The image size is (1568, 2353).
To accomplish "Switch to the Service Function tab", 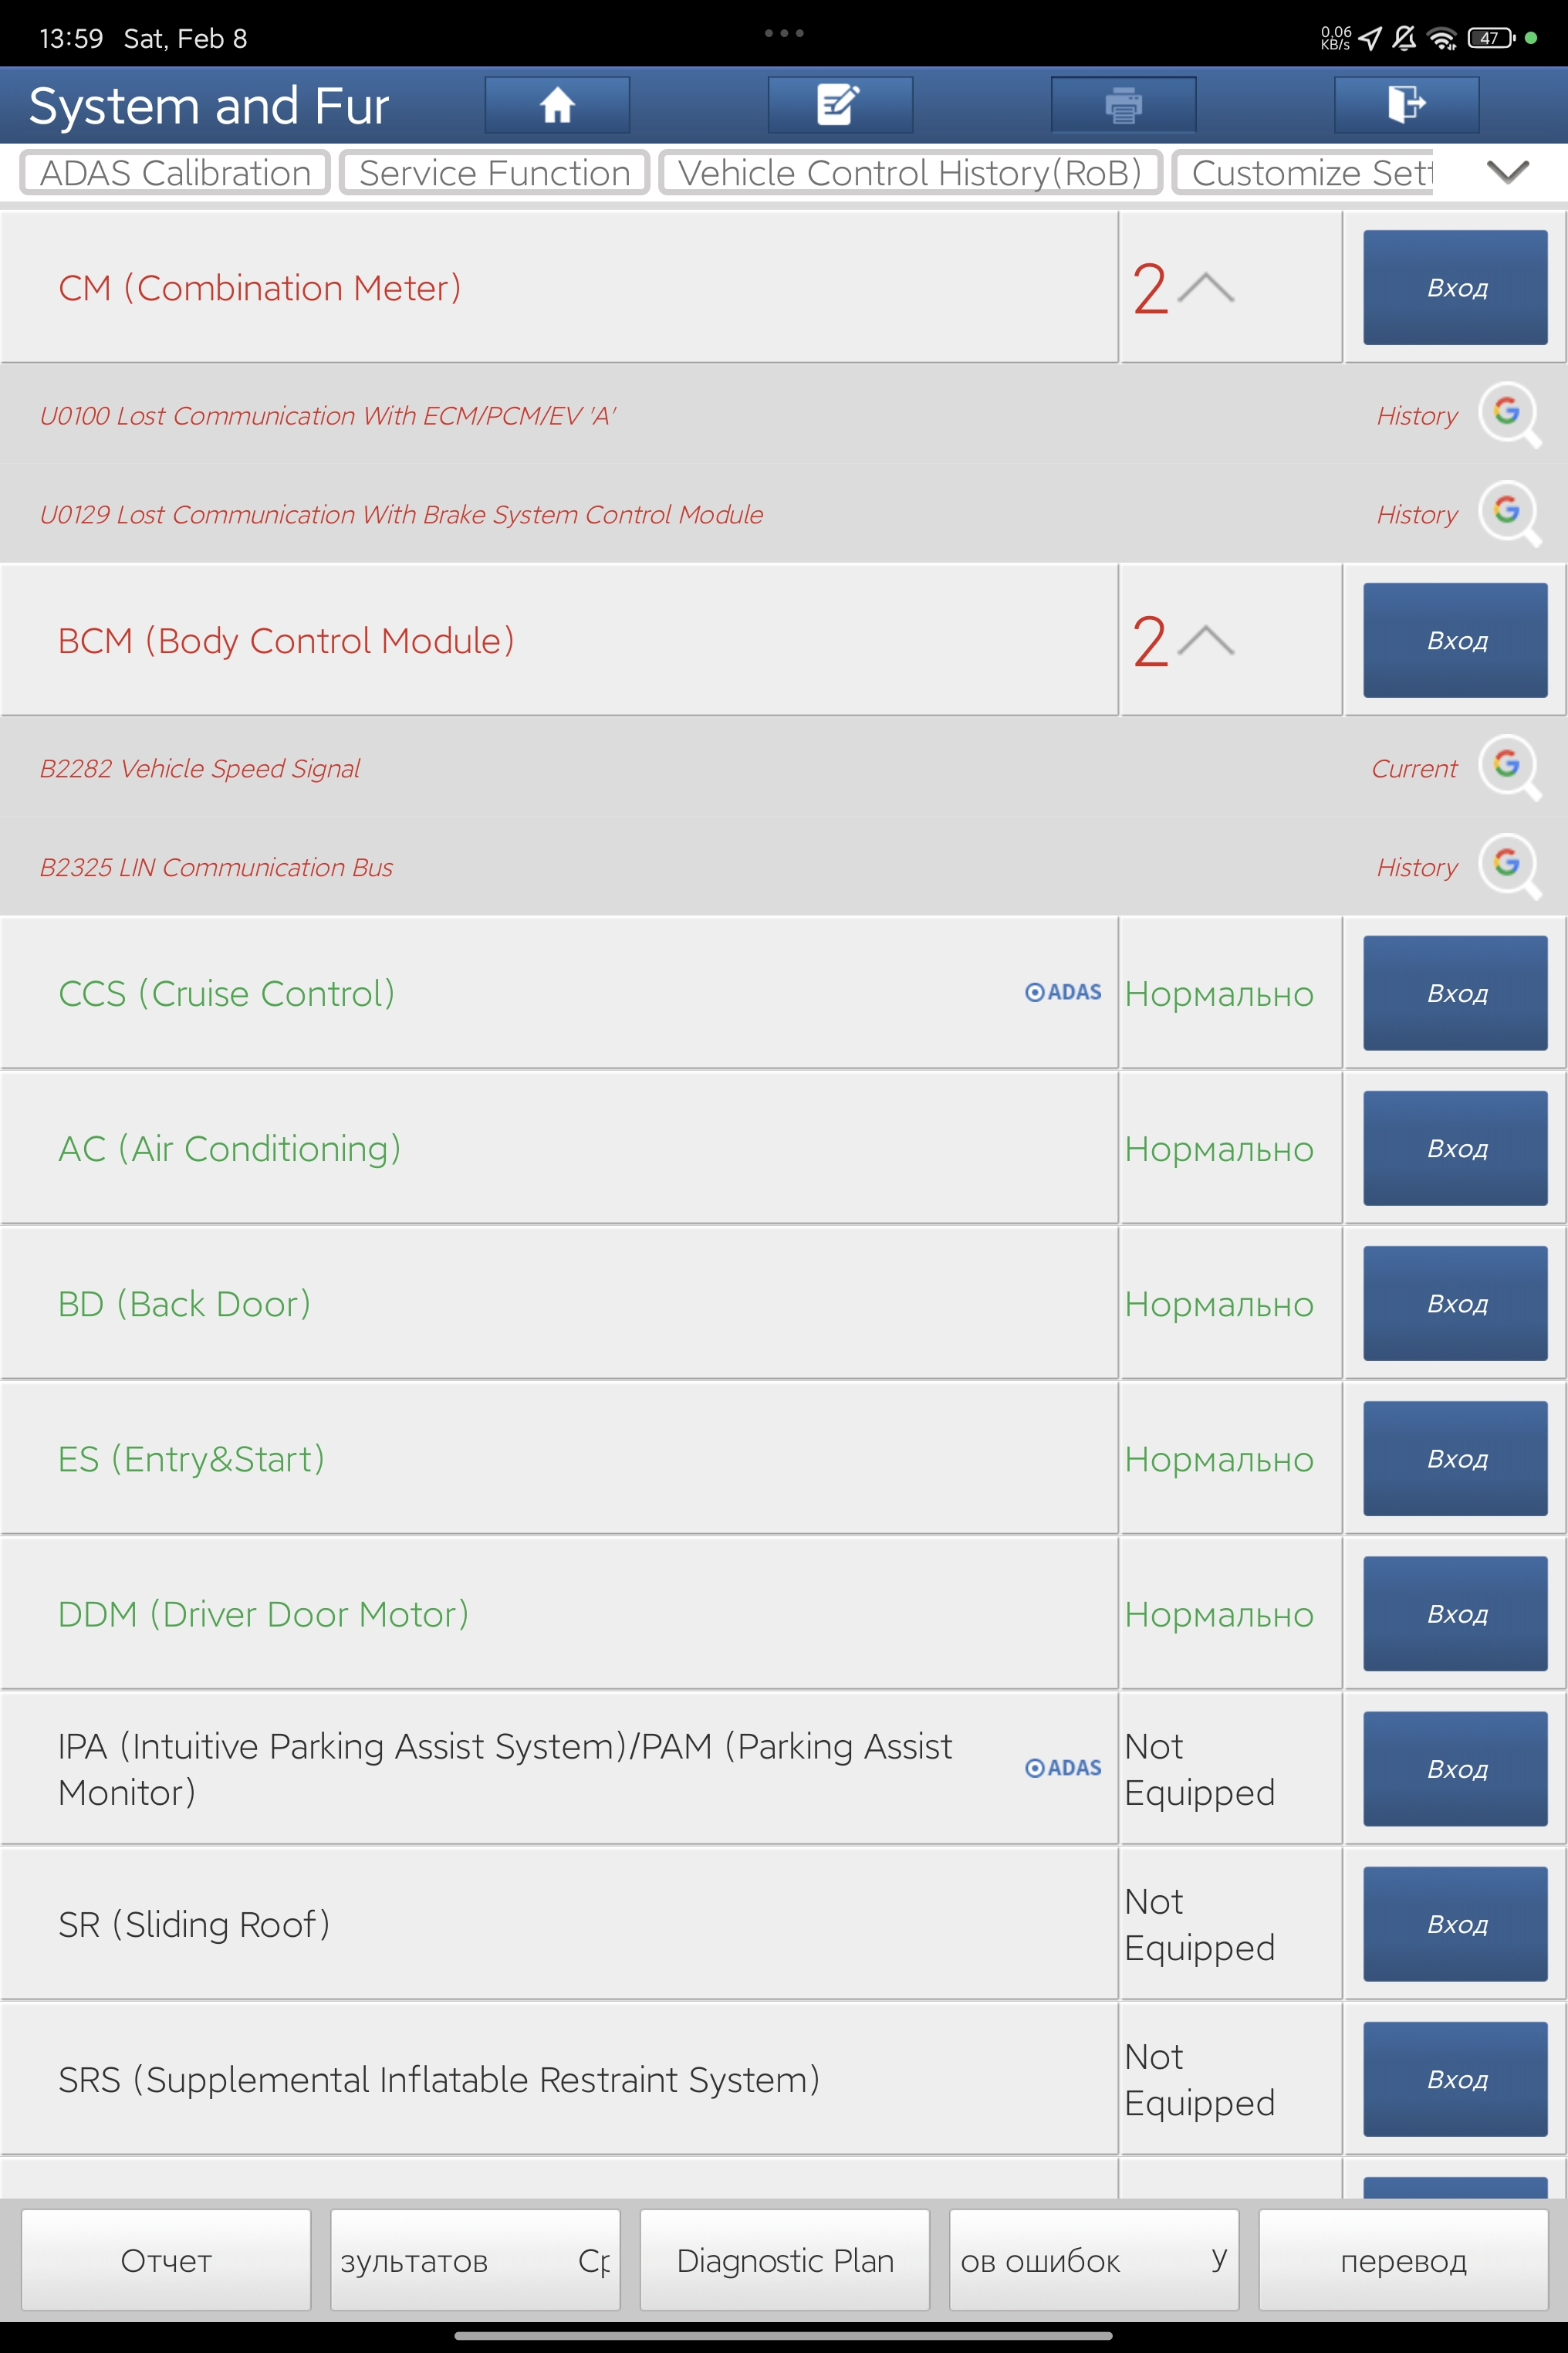I will [494, 173].
